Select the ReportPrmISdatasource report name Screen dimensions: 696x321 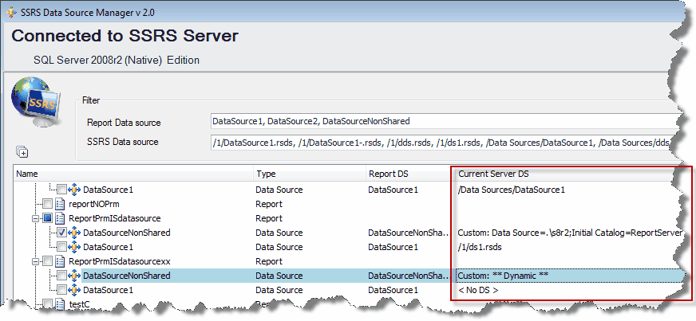click(x=114, y=218)
